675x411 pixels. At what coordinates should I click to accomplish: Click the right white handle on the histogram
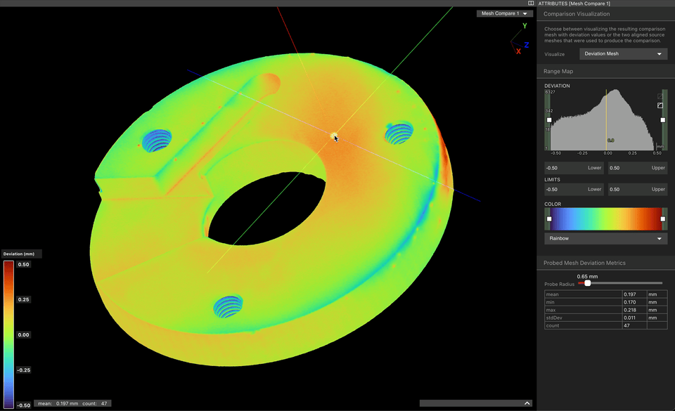pyautogui.click(x=663, y=120)
